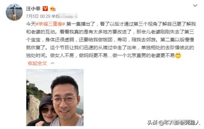The height and width of the screenshot is (129, 204).
Task: Click the watchtower in the photo background
Action: pyautogui.click(x=32, y=85)
